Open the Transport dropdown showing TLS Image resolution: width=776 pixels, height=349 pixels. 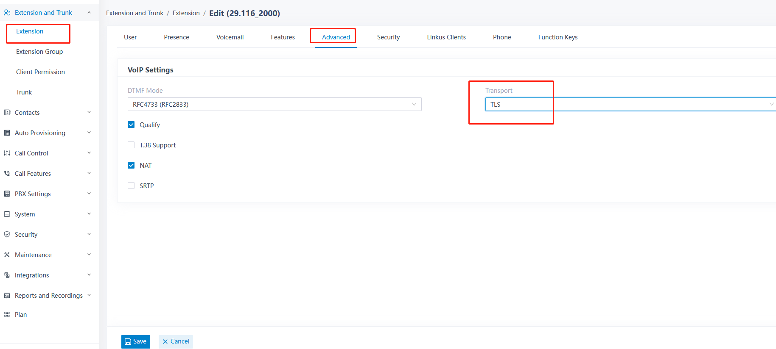click(630, 104)
